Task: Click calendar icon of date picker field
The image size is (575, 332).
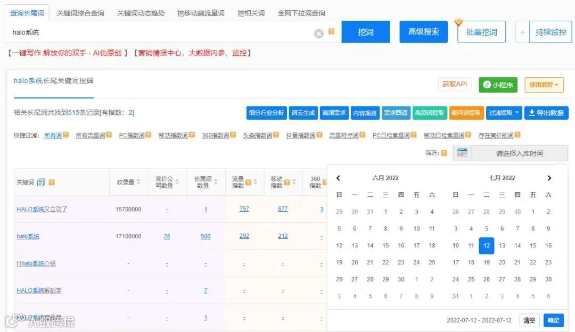Action: pyautogui.click(x=462, y=153)
